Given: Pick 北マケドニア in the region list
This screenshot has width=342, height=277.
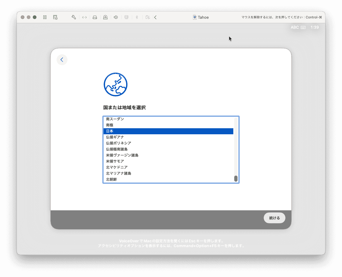Looking at the screenshot, I should [168, 167].
